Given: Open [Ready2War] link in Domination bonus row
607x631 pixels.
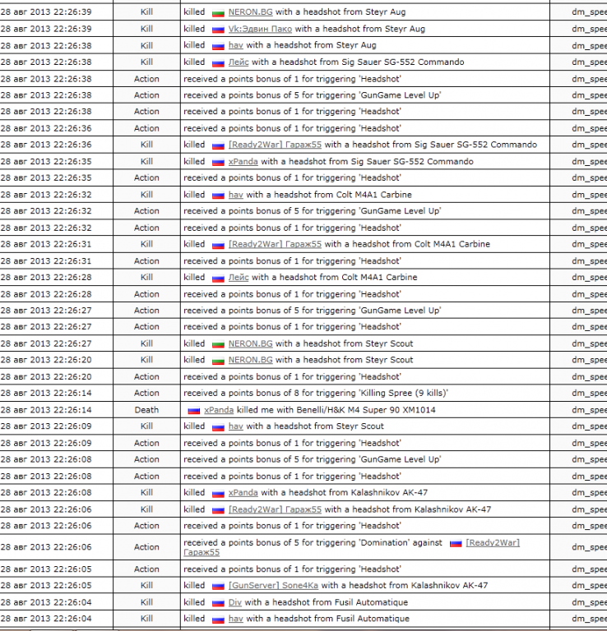Looking at the screenshot, I should (x=492, y=542).
